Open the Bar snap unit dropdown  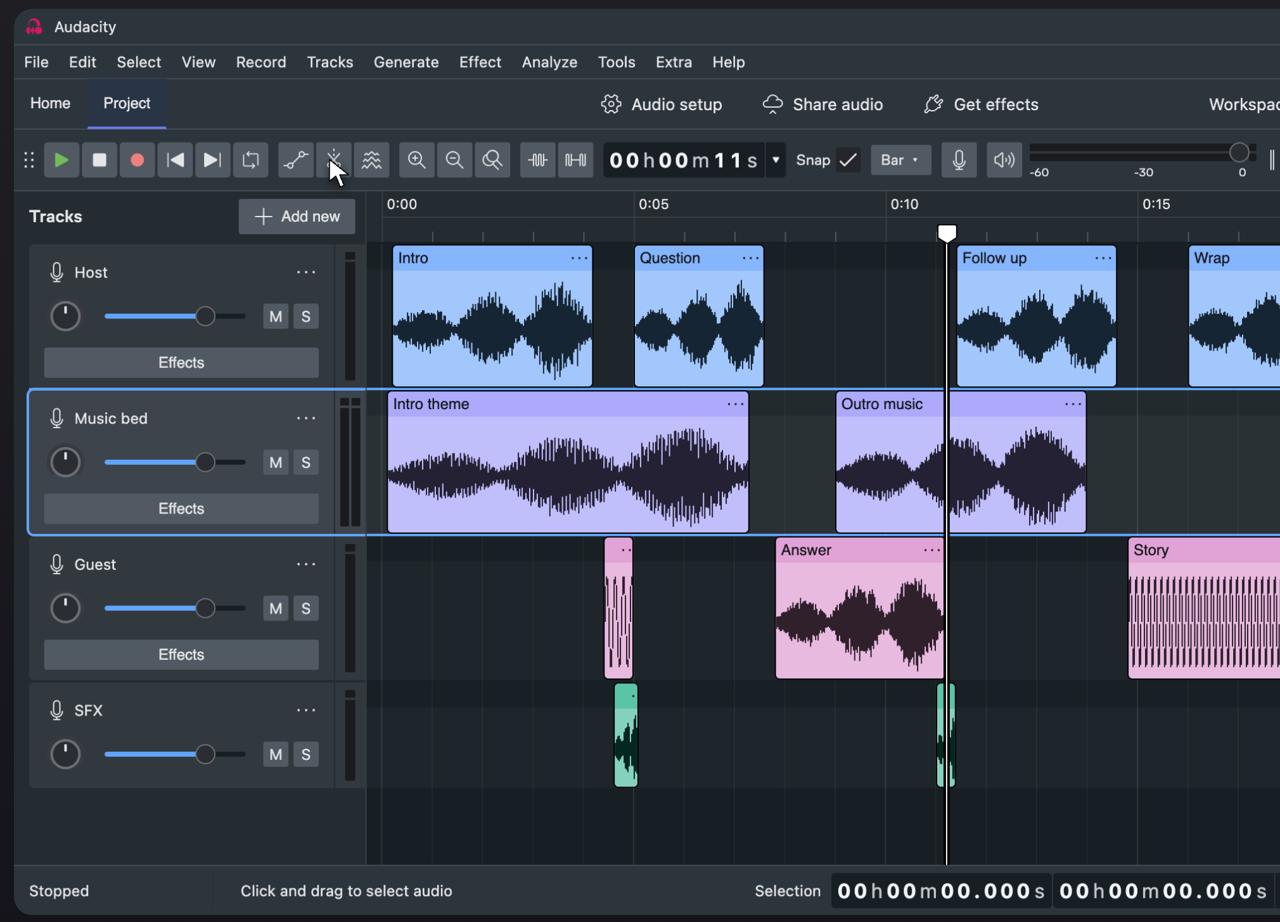[x=900, y=160]
